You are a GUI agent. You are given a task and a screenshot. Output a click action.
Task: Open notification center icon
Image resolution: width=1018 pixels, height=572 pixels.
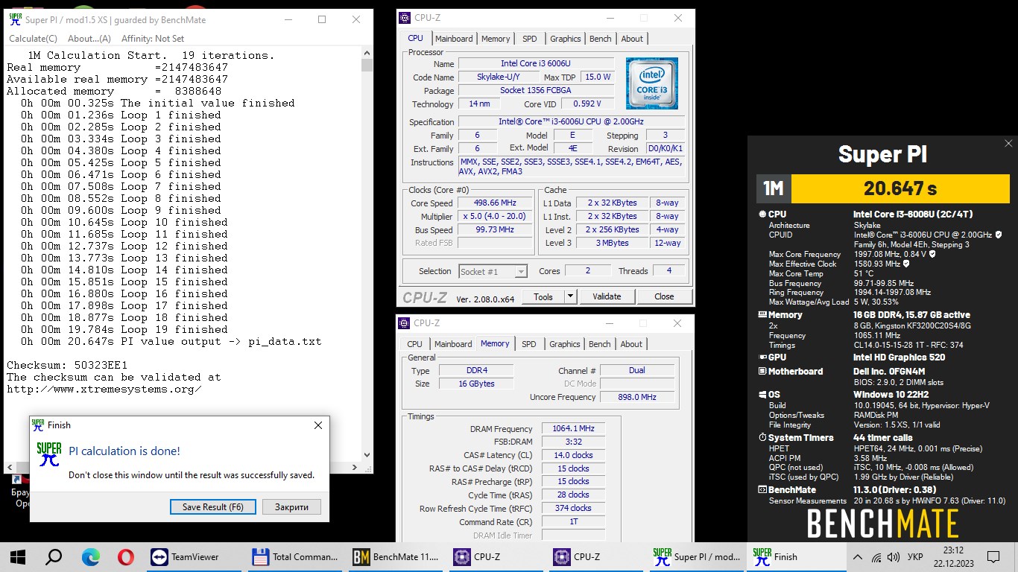pyautogui.click(x=993, y=556)
